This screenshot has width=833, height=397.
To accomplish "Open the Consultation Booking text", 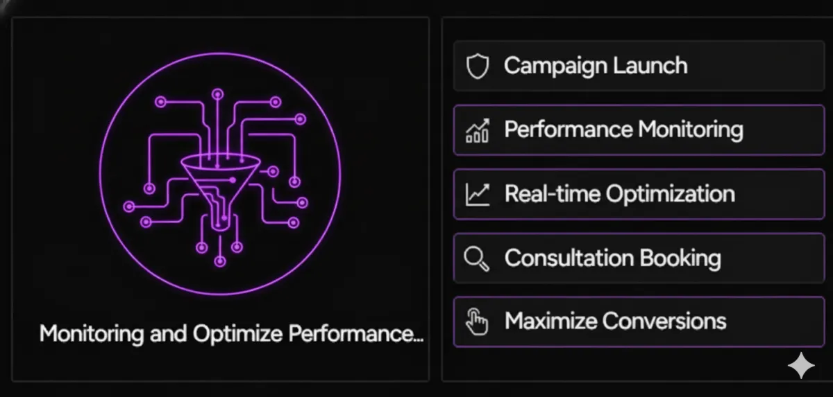I will [x=613, y=258].
